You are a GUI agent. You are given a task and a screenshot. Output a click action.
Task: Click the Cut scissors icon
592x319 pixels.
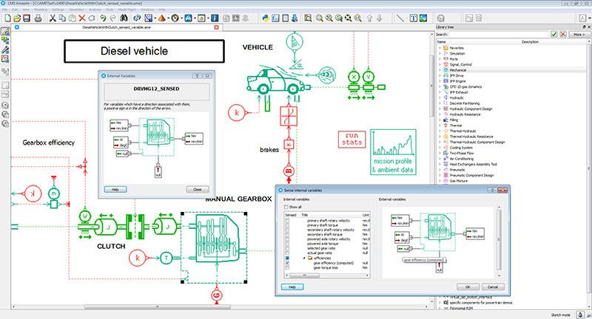coord(53,18)
